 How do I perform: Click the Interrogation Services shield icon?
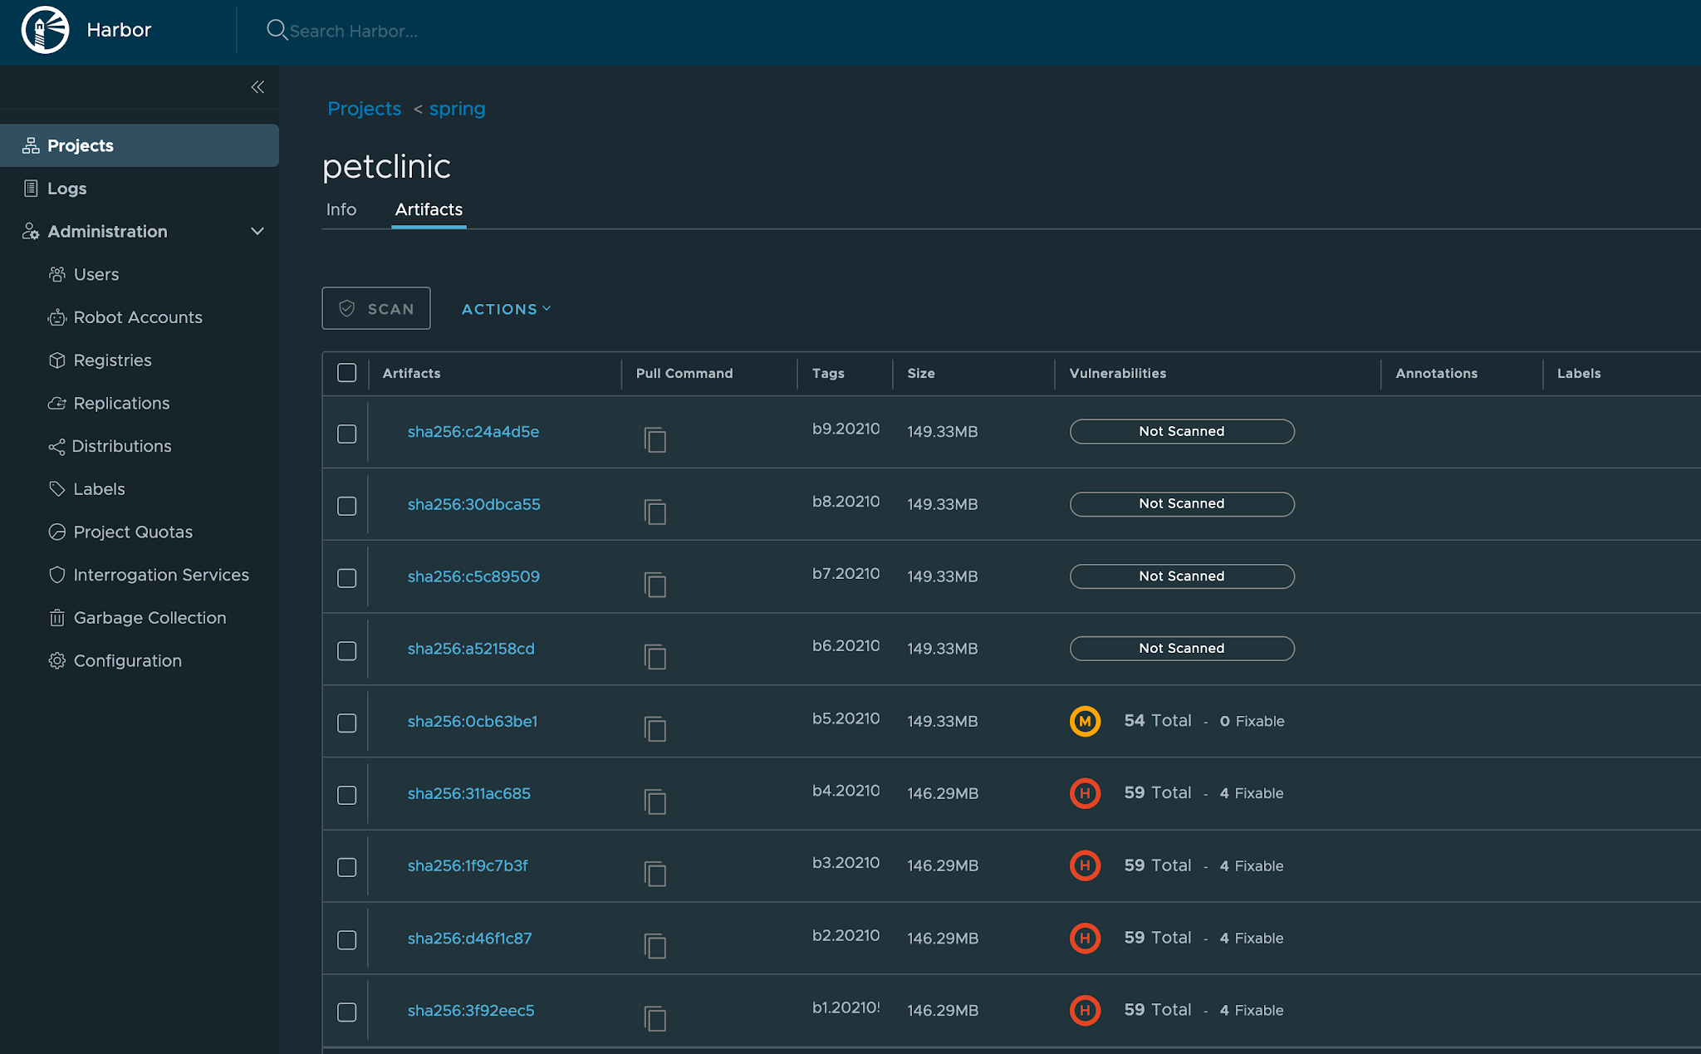pos(56,575)
